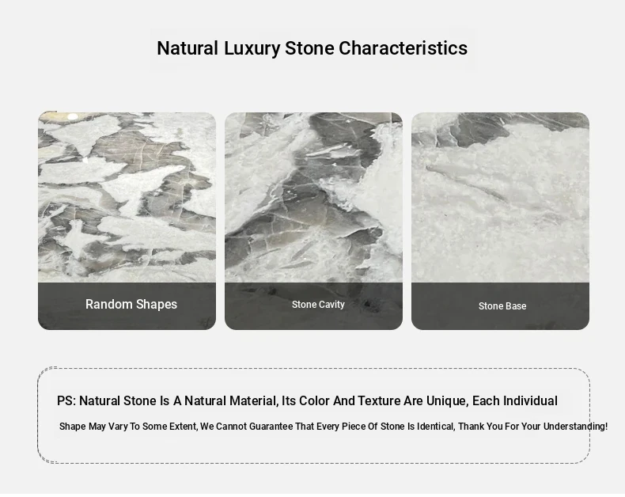The width and height of the screenshot is (625, 497).
Task: Click the Random Shapes stone image
Action: tap(127, 197)
